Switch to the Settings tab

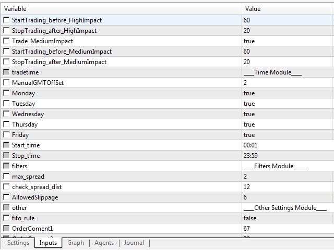tap(18, 243)
